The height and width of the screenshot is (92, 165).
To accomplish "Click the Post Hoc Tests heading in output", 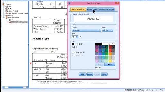I will [41, 39].
